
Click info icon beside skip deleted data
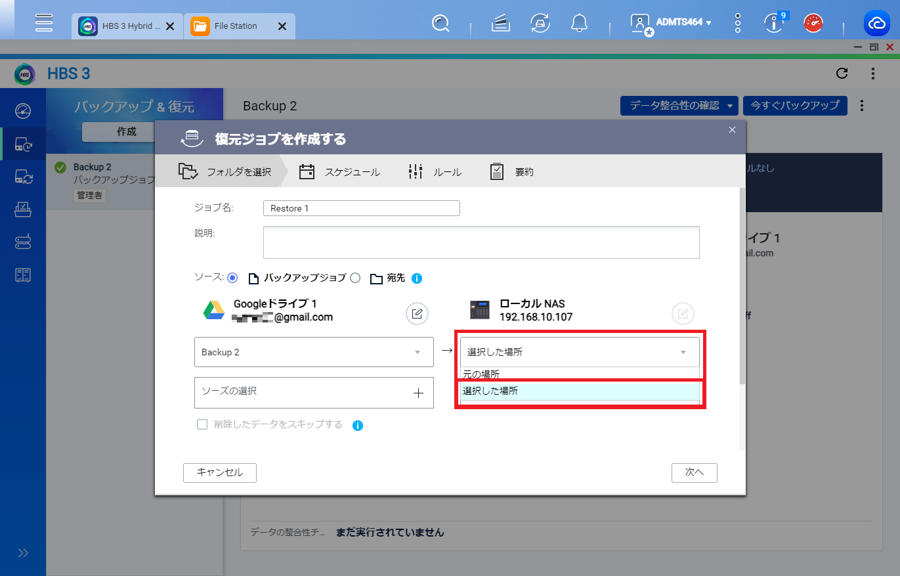(358, 426)
